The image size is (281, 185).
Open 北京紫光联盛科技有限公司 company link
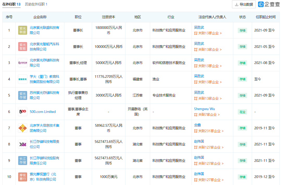point(44,30)
